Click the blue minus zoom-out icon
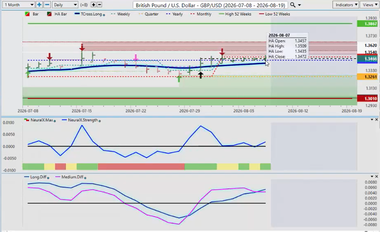Viewport: 380px width, 232px height. click(x=47, y=5)
